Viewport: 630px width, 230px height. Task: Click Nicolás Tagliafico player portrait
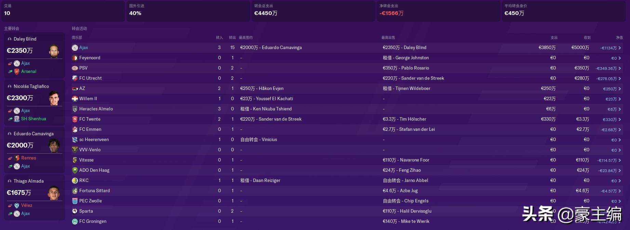(x=54, y=98)
